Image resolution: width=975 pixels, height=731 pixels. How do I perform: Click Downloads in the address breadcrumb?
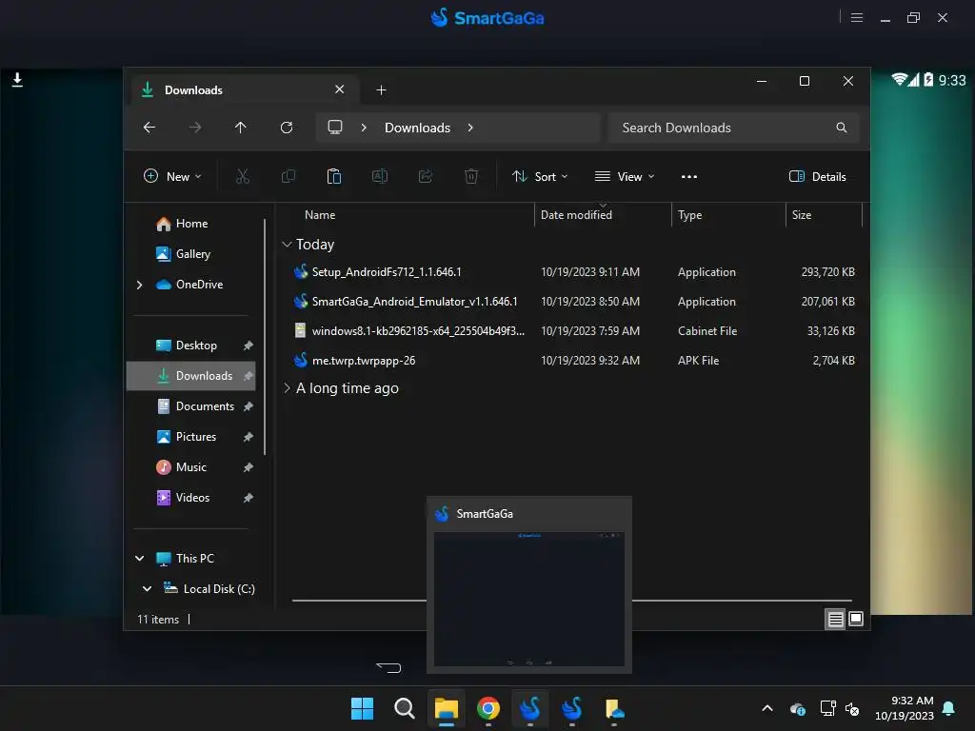click(x=417, y=128)
